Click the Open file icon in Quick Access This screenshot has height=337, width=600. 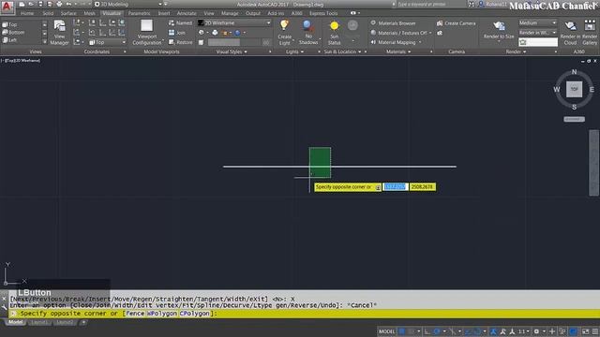pos(31,4)
